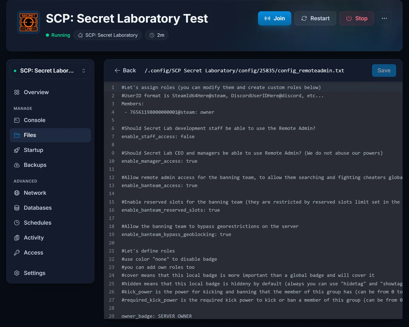Image resolution: width=409 pixels, height=327 pixels.
Task: Click the Databases stack icon
Action: [17, 208]
